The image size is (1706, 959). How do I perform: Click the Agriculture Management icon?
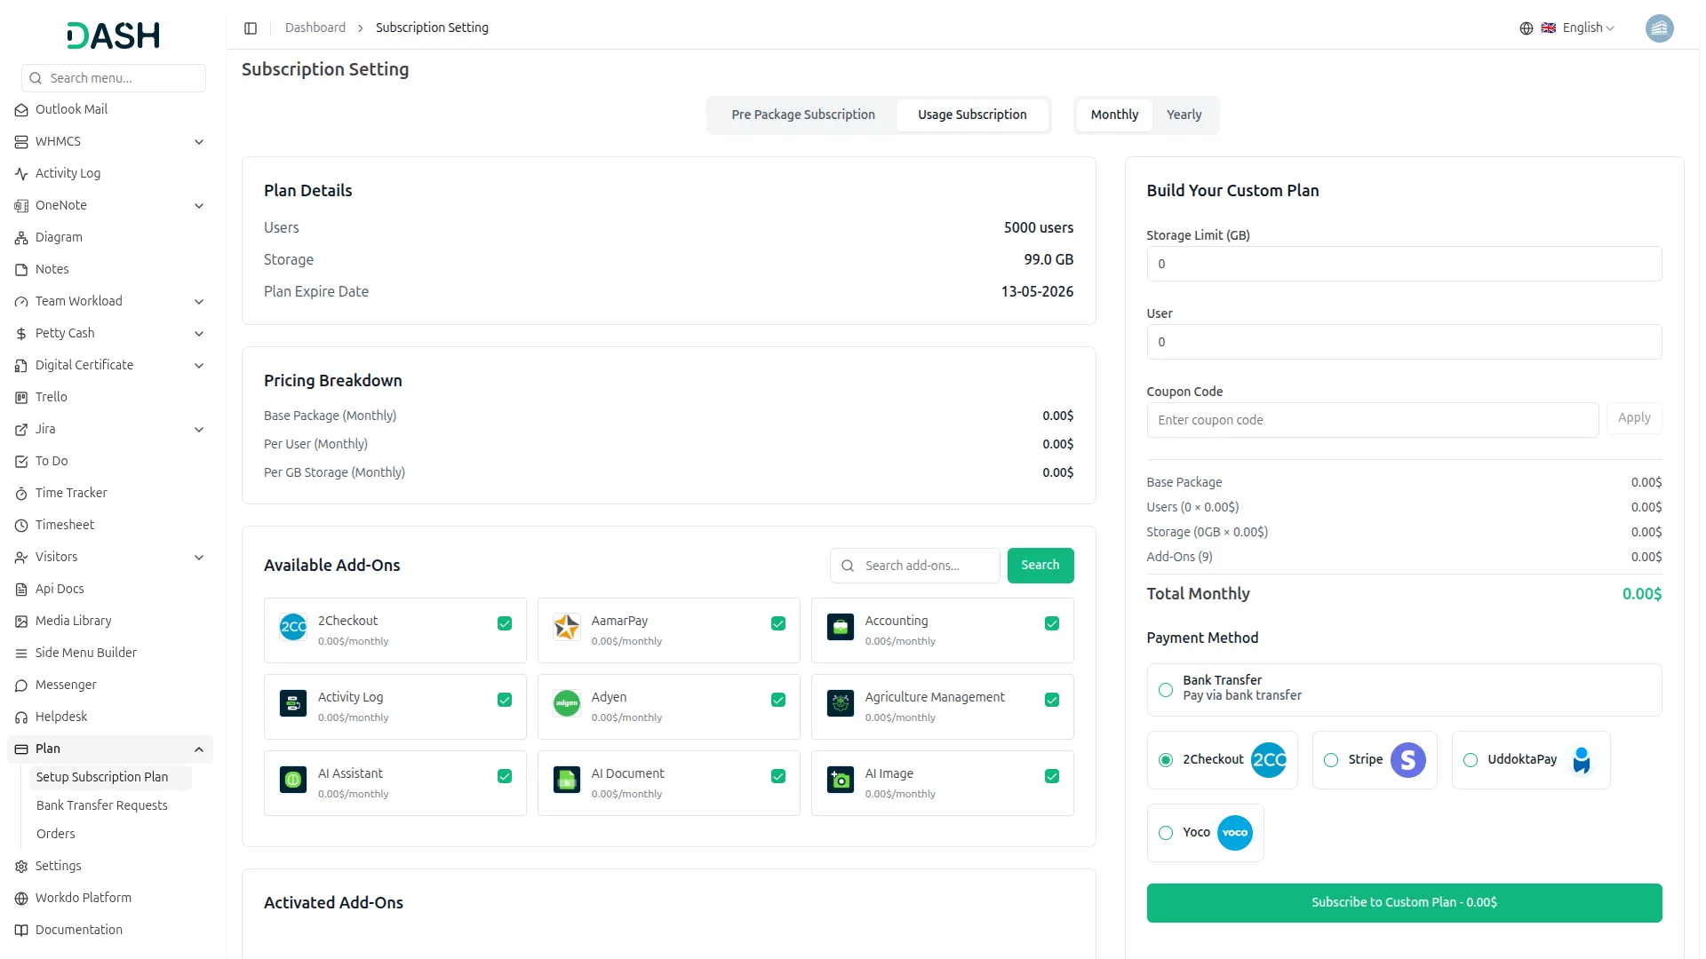click(x=841, y=703)
